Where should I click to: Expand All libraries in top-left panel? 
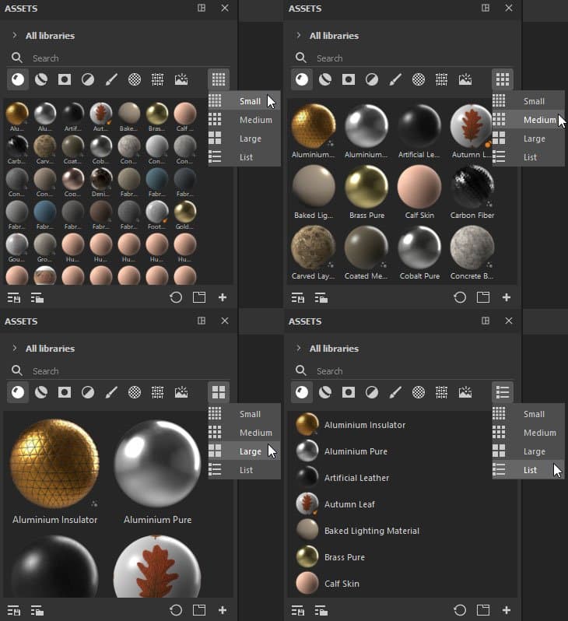(15, 35)
